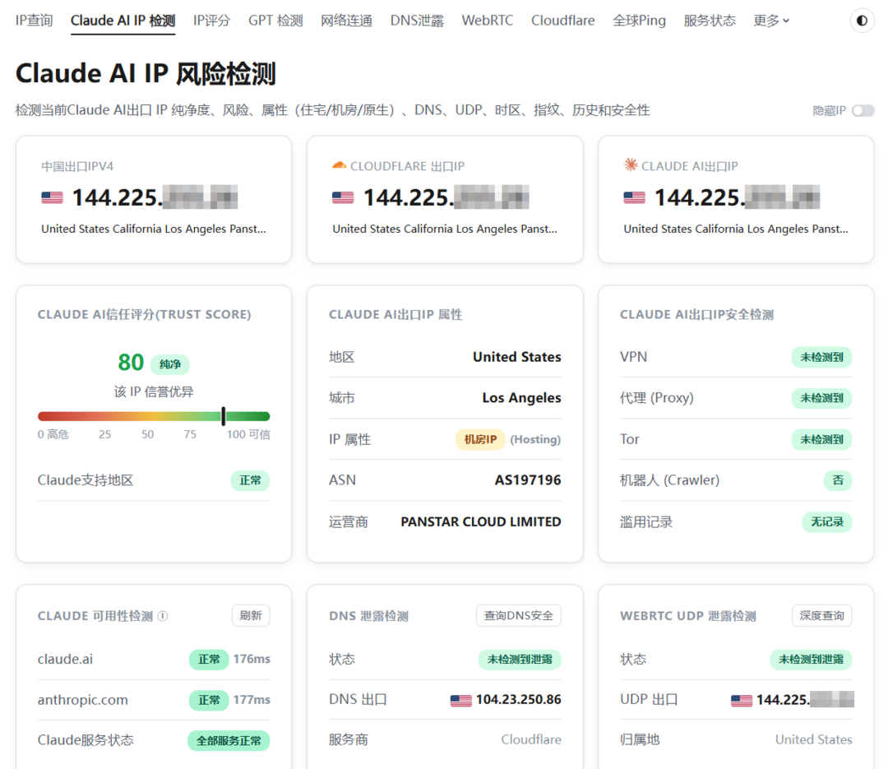Screen dimensions: 888x769
Task: Click the anthropic.com 正常 status badge
Action: point(209,701)
